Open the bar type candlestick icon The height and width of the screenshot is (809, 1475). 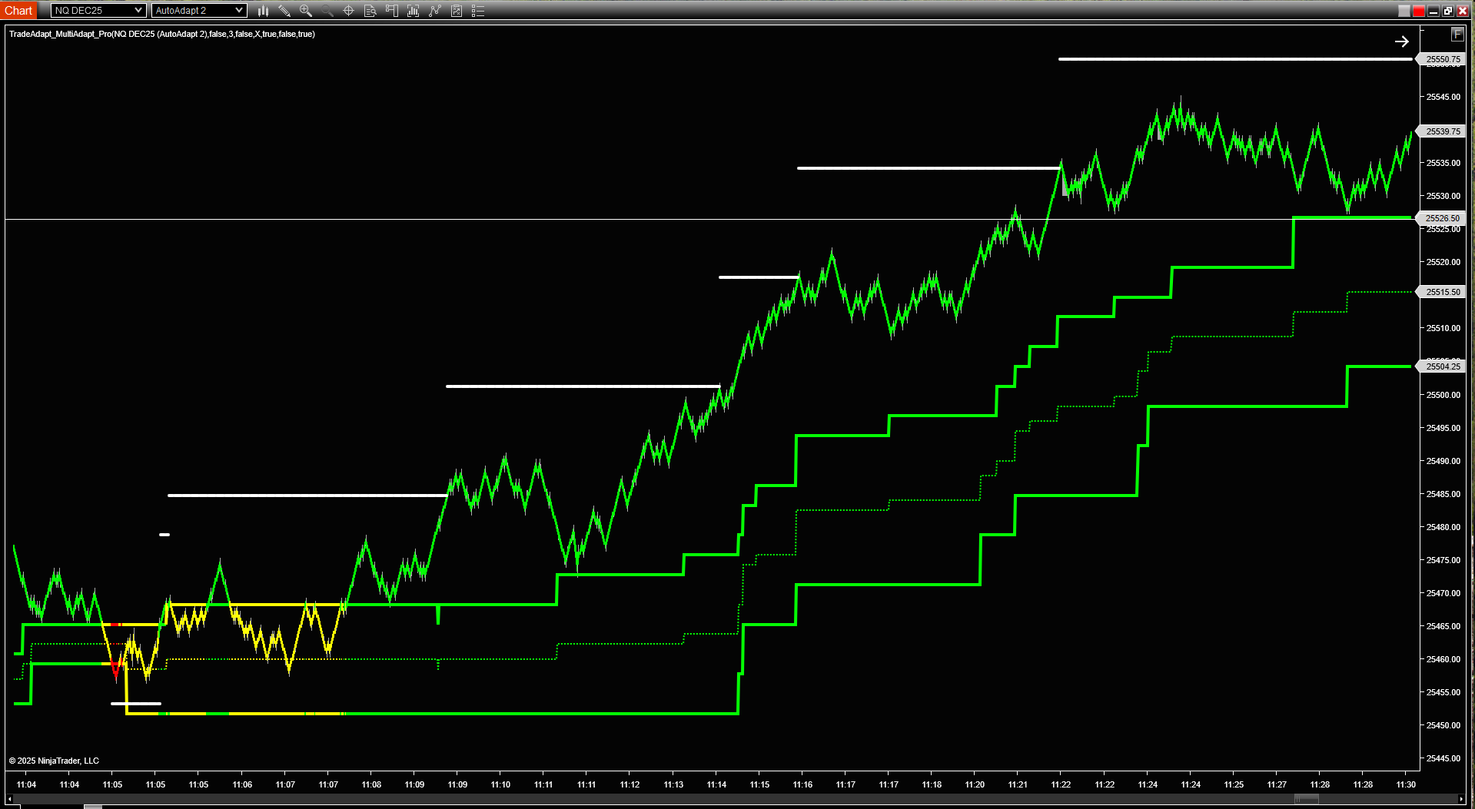point(263,11)
